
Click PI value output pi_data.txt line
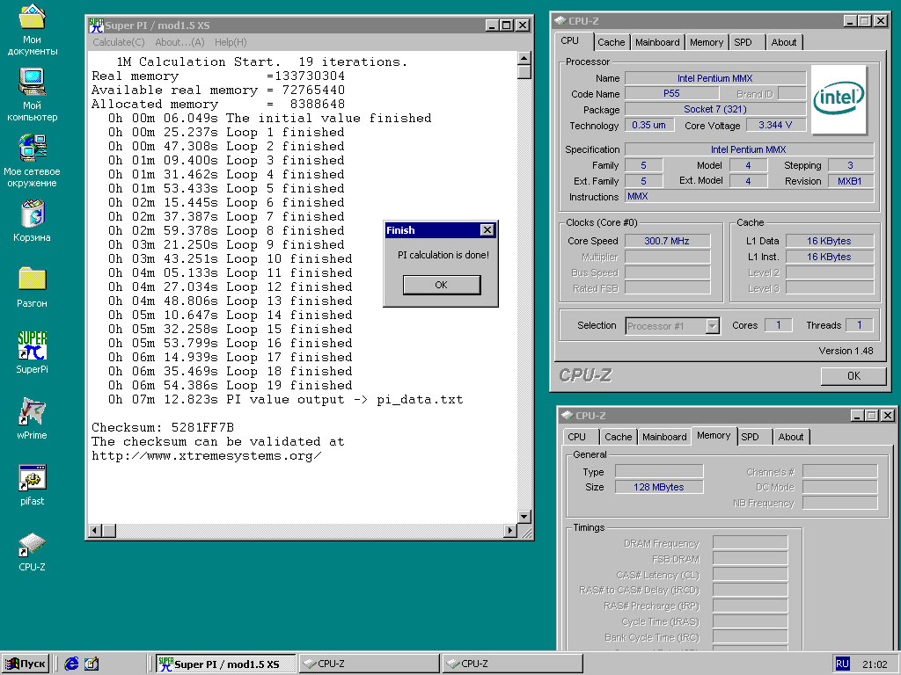tap(286, 400)
